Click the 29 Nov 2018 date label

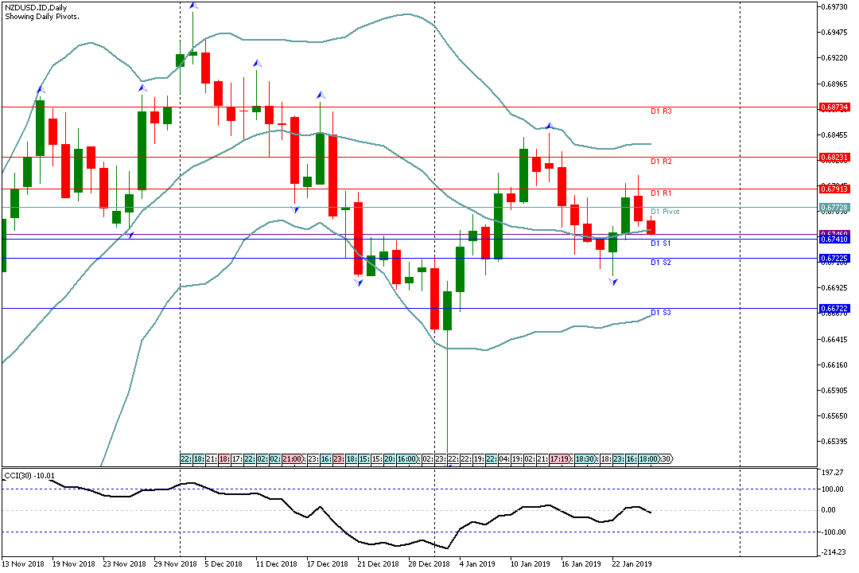pos(175,564)
